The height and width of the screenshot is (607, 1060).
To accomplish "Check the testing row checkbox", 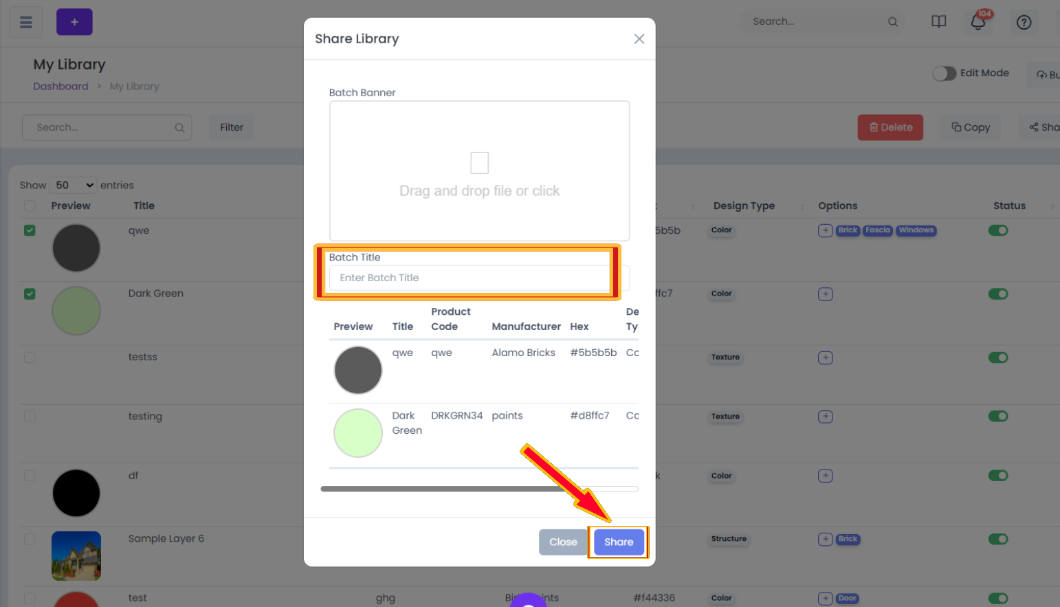I will pos(30,417).
